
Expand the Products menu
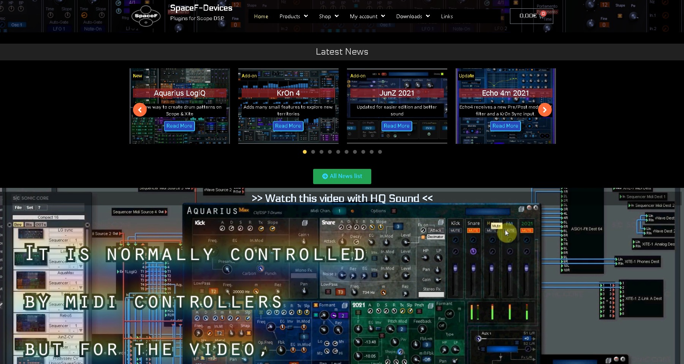click(293, 16)
